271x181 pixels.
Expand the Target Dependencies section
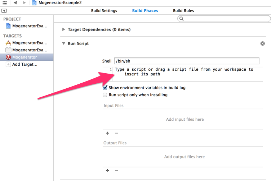click(x=64, y=29)
